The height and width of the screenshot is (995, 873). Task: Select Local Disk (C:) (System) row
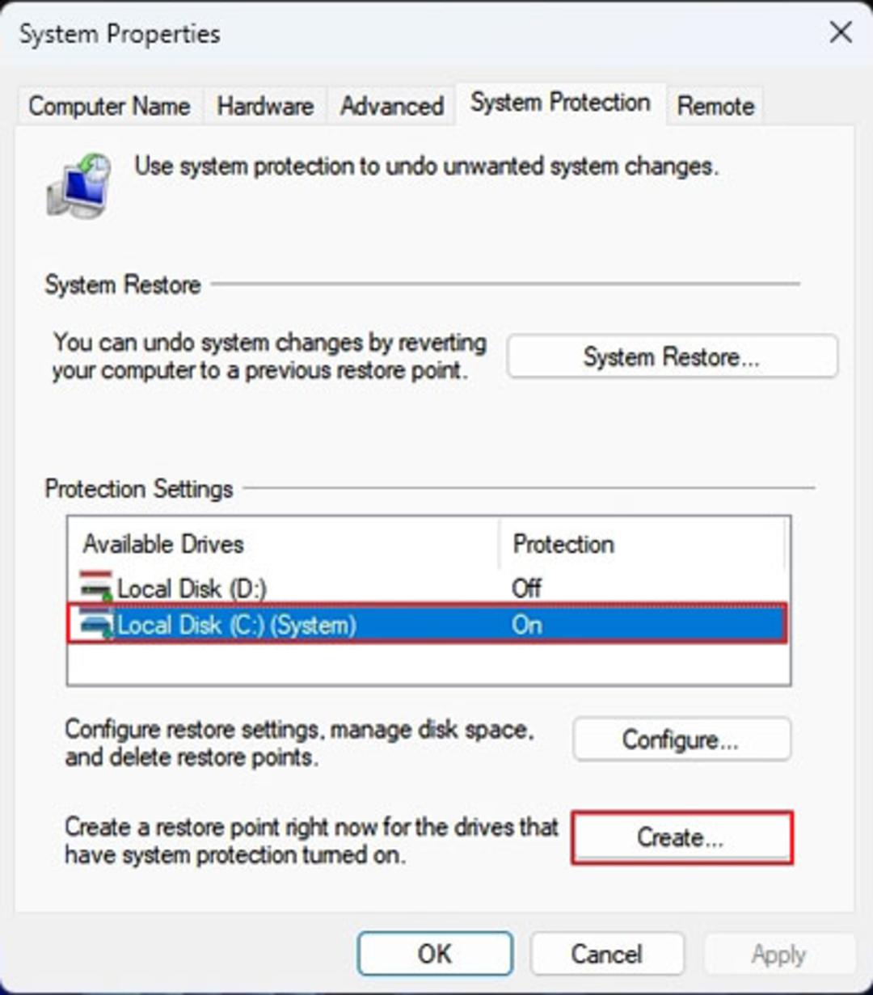(427, 624)
